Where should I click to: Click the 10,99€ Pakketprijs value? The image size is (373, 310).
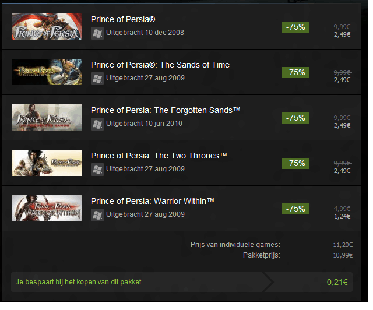(342, 256)
